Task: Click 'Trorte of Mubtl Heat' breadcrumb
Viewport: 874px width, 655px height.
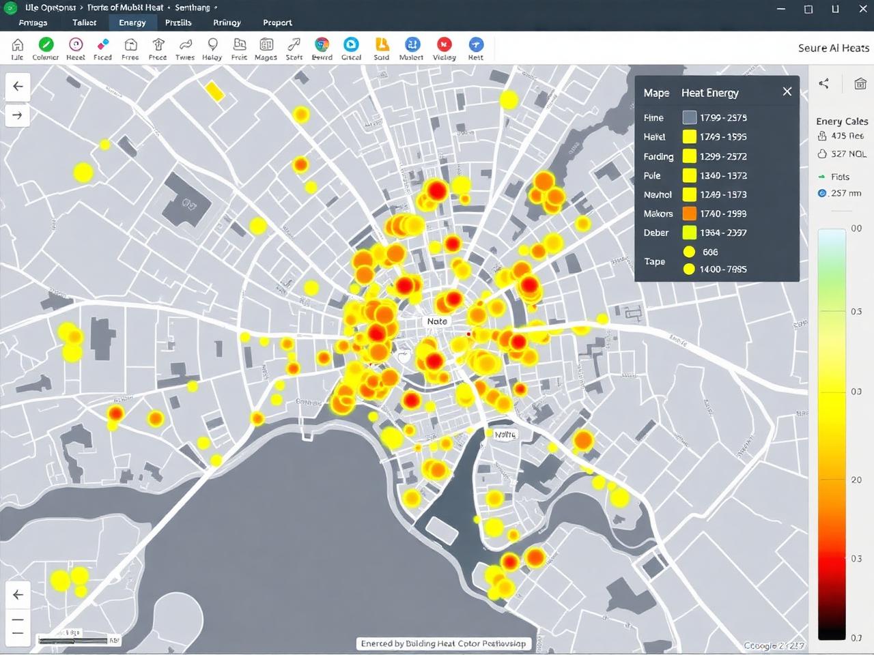Action: click(126, 8)
